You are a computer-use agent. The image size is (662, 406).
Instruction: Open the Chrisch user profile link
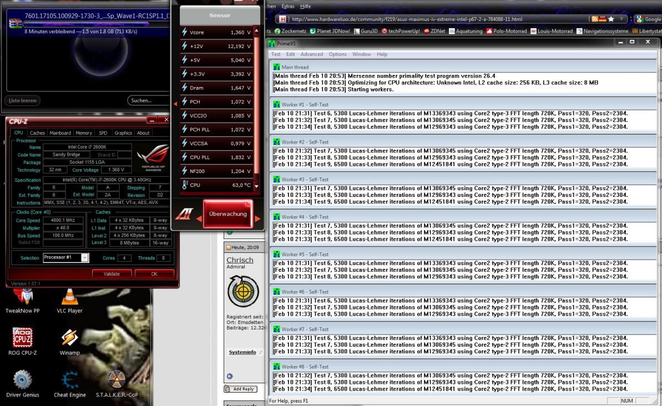click(240, 260)
